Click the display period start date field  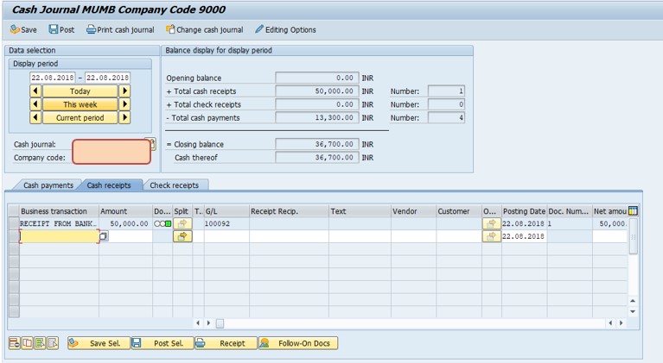53,78
